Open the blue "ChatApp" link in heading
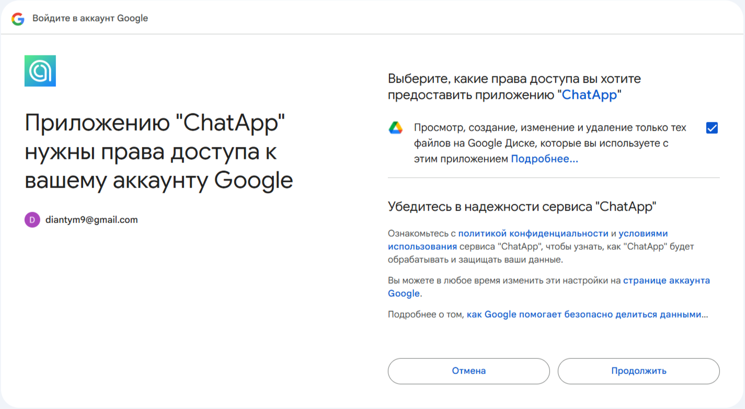Screen dimensions: 745x409 [589, 96]
